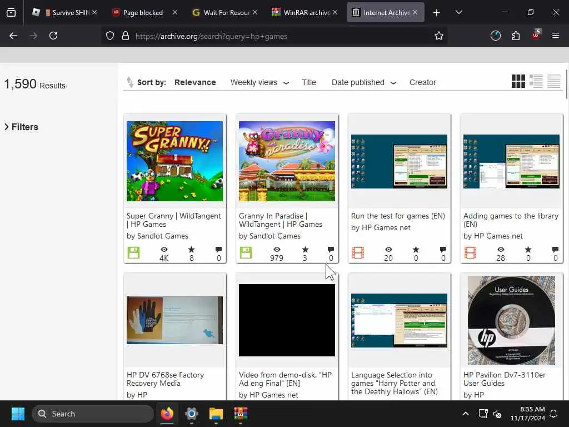Switch to the Survive SHIN tab
569x427 pixels.
pos(64,13)
